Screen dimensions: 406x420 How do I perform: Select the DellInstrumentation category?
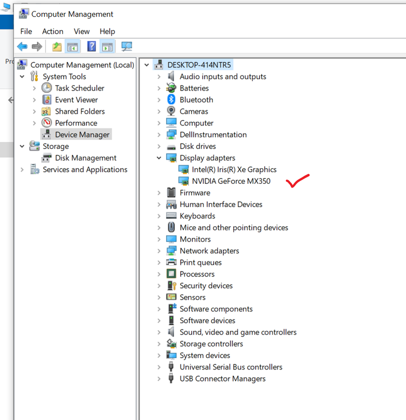click(x=213, y=134)
